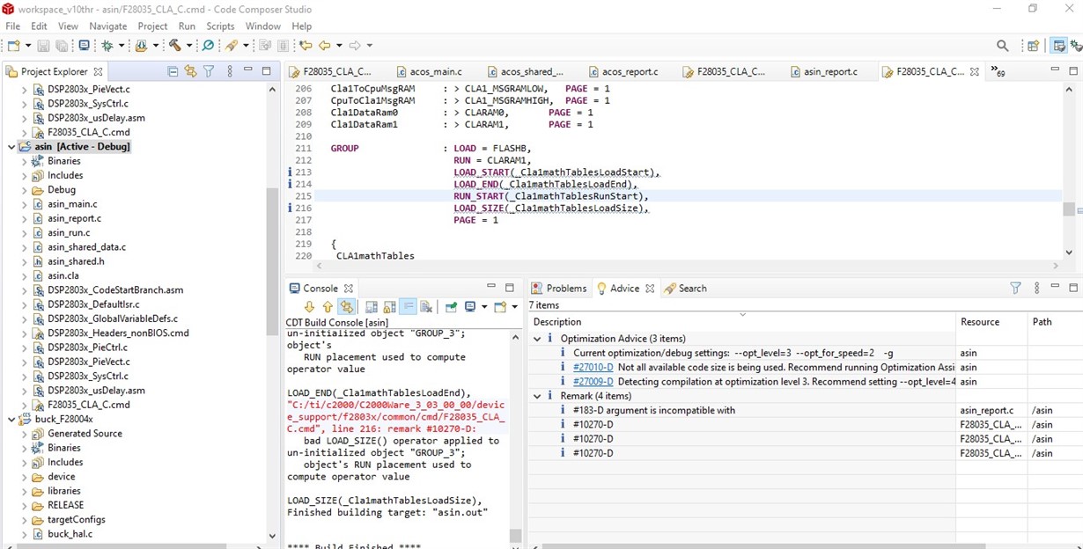Switch to the Problems tab
This screenshot has width=1083, height=549.
pyautogui.click(x=565, y=289)
